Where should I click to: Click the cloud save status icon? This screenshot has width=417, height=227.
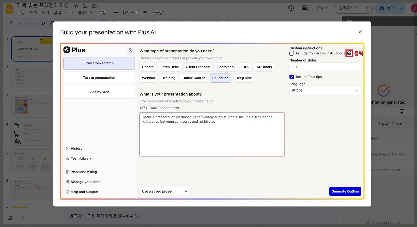coord(94,6)
